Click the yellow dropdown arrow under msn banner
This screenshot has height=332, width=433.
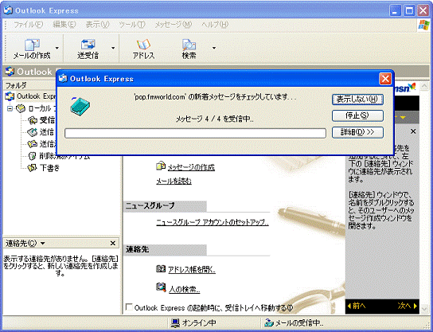[403, 118]
